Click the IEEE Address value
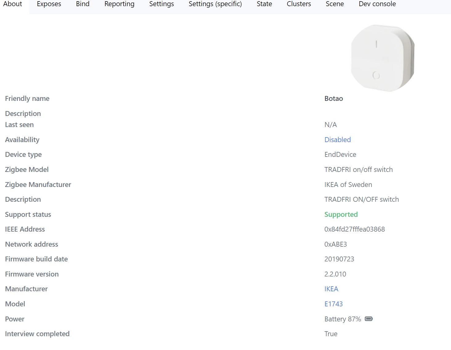The image size is (451, 350). pos(355,229)
